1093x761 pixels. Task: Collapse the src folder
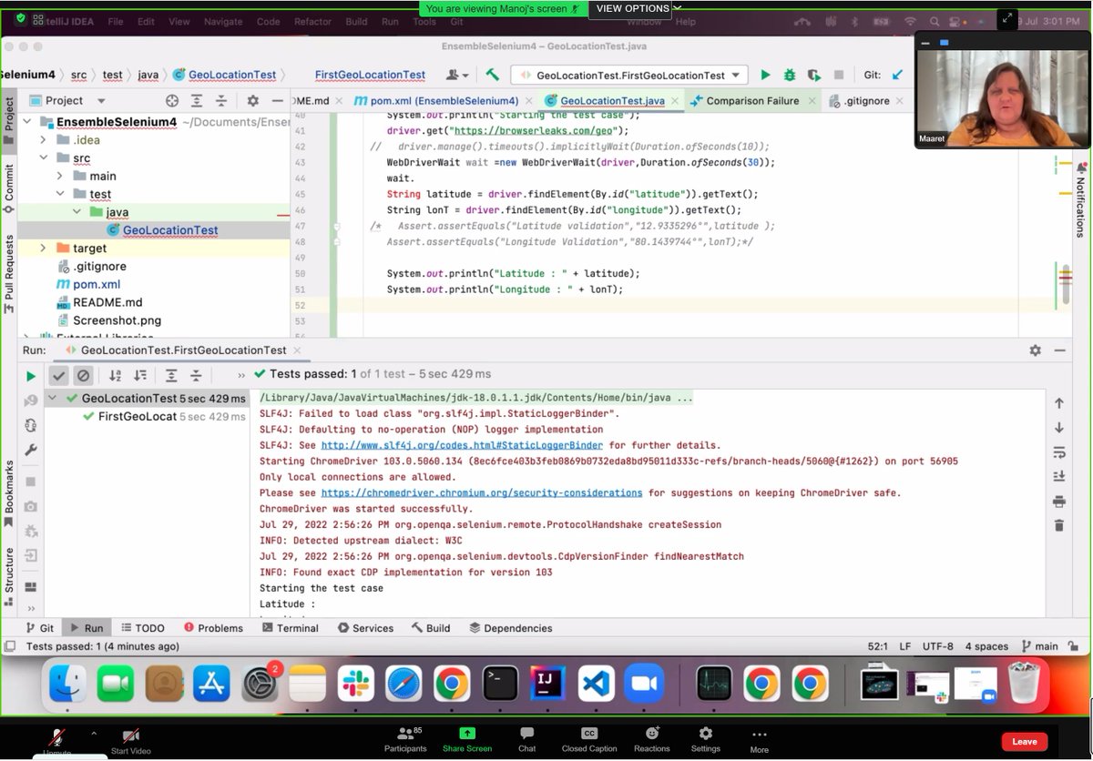43,158
